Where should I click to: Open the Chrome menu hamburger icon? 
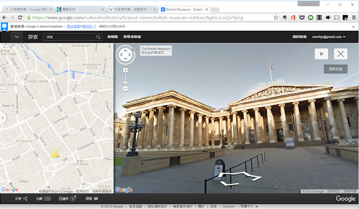point(354,17)
